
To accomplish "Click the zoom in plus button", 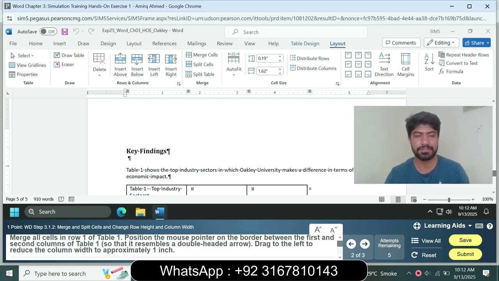I will 473,199.
